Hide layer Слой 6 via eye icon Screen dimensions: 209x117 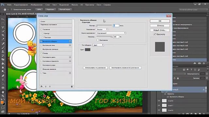pyautogui.click(x=159, y=110)
